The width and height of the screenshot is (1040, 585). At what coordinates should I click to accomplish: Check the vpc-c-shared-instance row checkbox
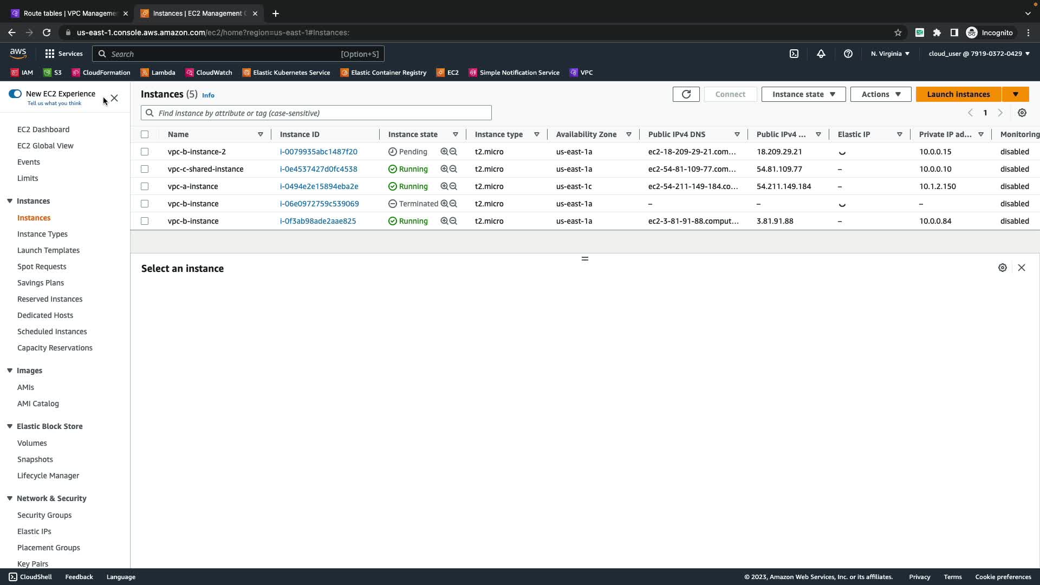tap(145, 169)
